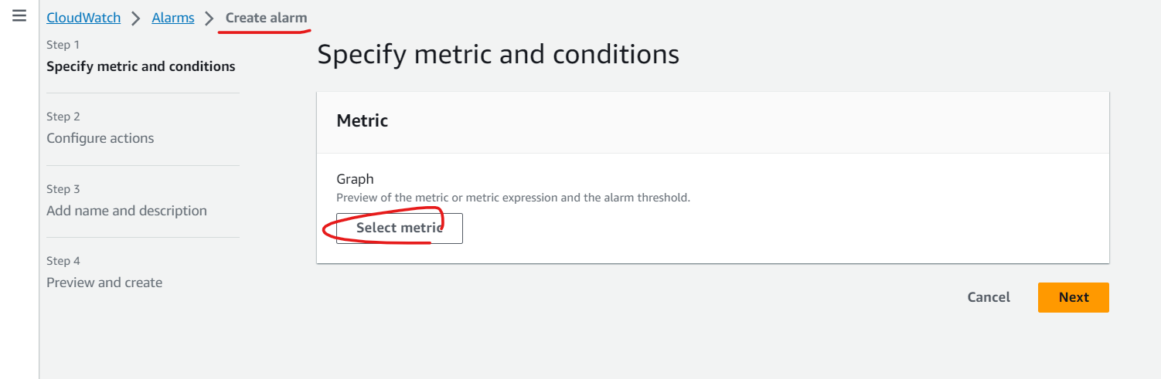Click the Create alarm breadcrumb text
1161x379 pixels.
266,18
